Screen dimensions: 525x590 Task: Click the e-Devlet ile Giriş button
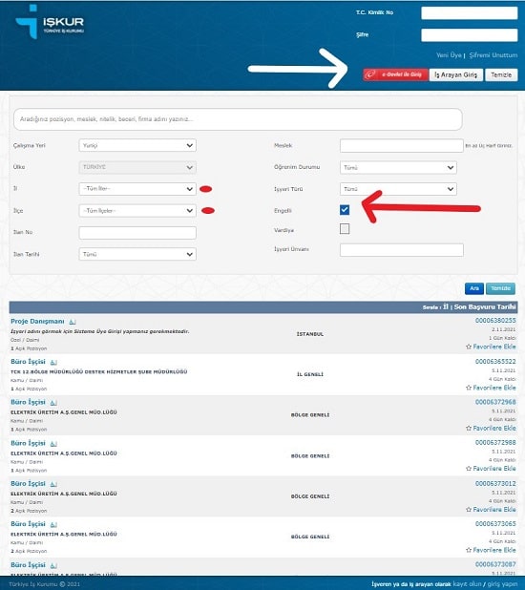click(395, 74)
